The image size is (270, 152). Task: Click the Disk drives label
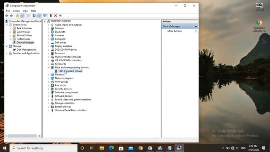60,43
